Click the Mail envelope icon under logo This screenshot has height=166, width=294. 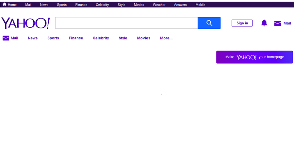tap(6, 38)
